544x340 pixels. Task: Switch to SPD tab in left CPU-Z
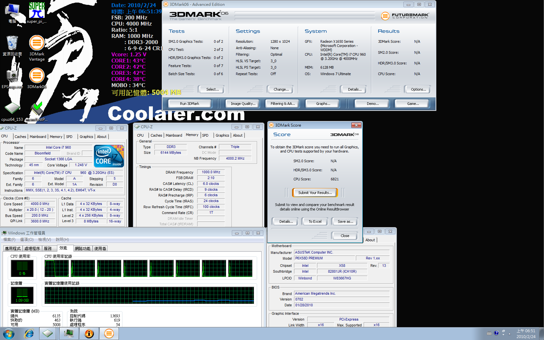69,137
